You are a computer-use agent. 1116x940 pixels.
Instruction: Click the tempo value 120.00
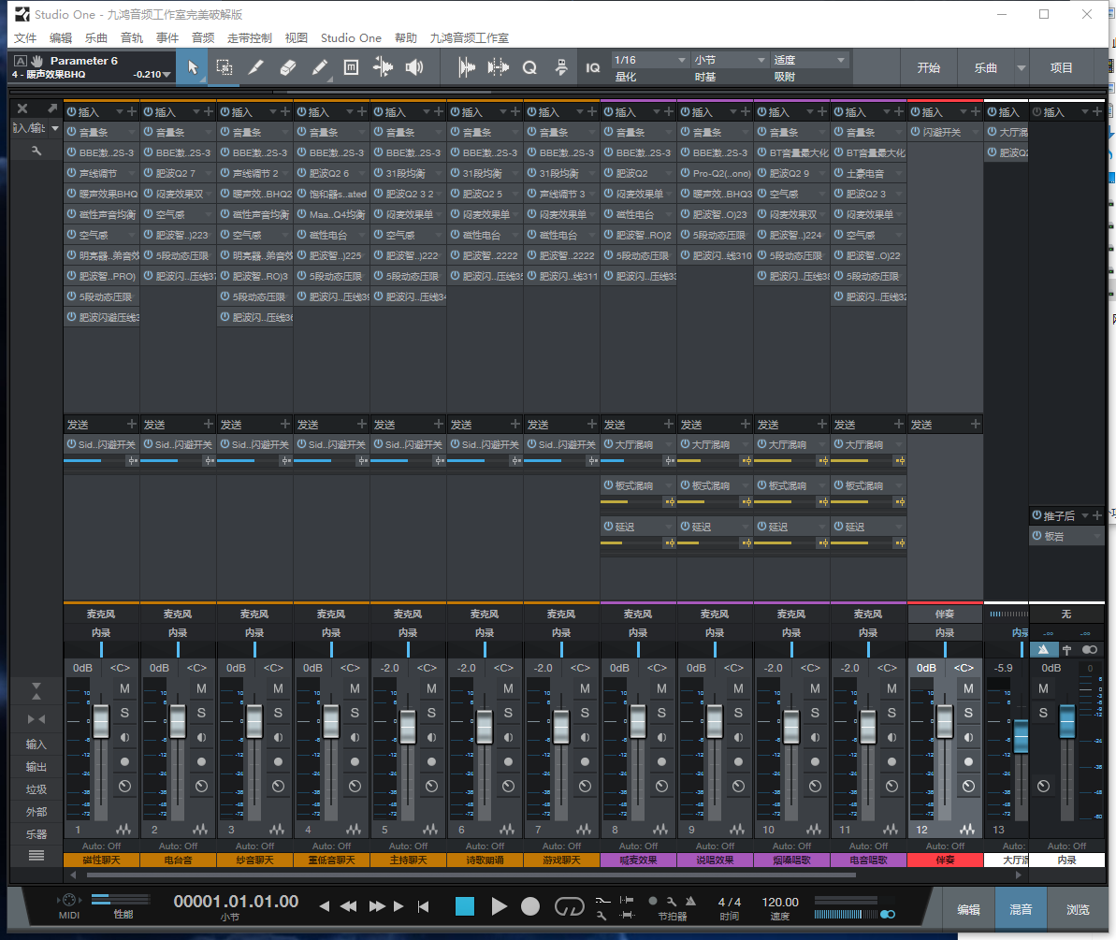coord(780,902)
